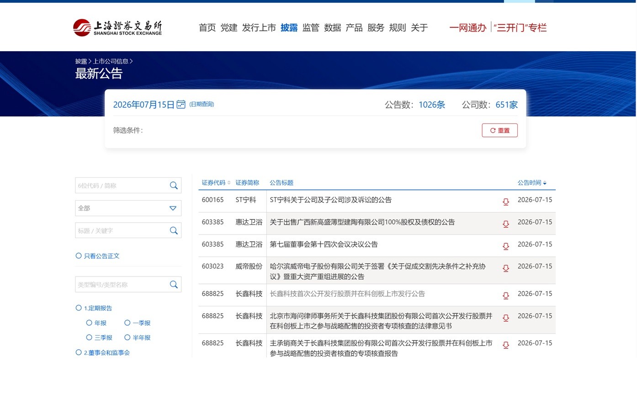Download 北京市海问律师事务所 legal opinion file
This screenshot has height=395, width=637.
[506, 318]
